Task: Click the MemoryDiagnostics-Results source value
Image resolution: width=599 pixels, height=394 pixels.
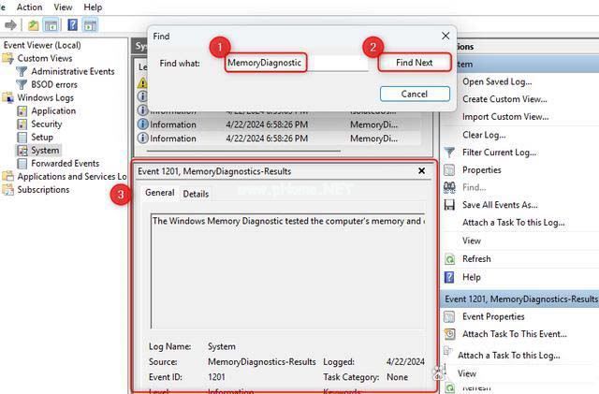Action: (x=262, y=361)
